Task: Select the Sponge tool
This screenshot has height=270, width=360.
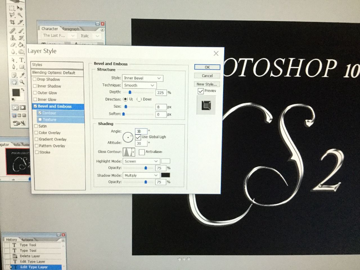Action: (x=21, y=51)
